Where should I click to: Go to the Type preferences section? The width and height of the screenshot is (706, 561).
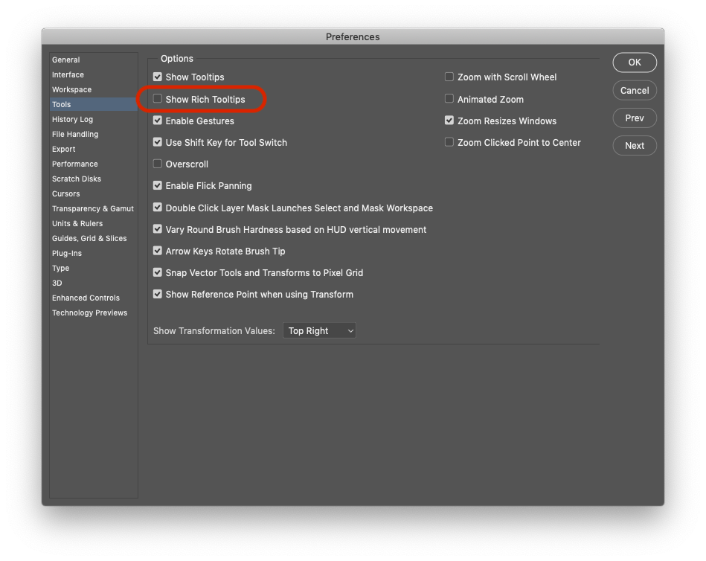(61, 268)
